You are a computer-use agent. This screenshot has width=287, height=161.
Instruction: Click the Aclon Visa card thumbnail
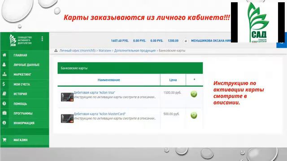[x=67, y=97]
